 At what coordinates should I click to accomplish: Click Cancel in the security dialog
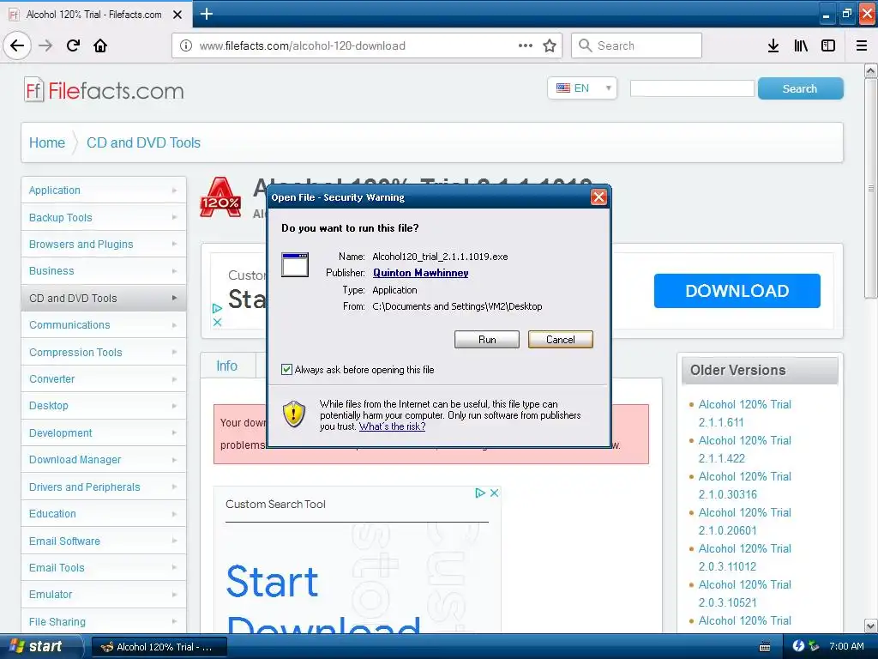(x=560, y=340)
